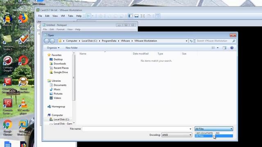Click the New folder button
The image size is (262, 147).
coord(72,48)
